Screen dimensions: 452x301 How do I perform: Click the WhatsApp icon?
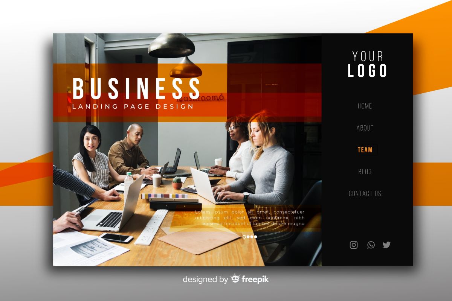click(371, 245)
